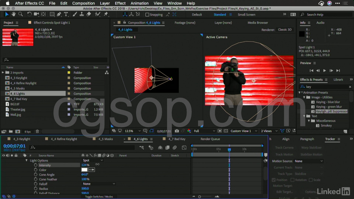
Task: Select the Selection arrow tool
Action: (x=7, y=14)
